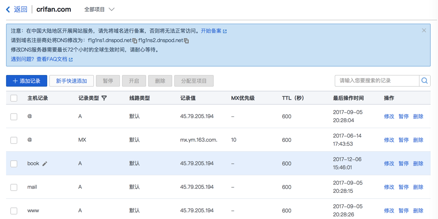438x219 pixels.
Task: Delete the mail A record
Action: click(418, 187)
